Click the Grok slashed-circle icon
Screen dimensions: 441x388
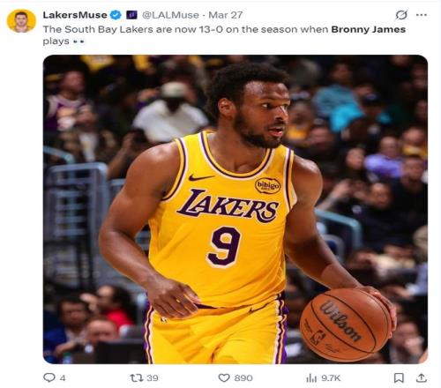401,15
